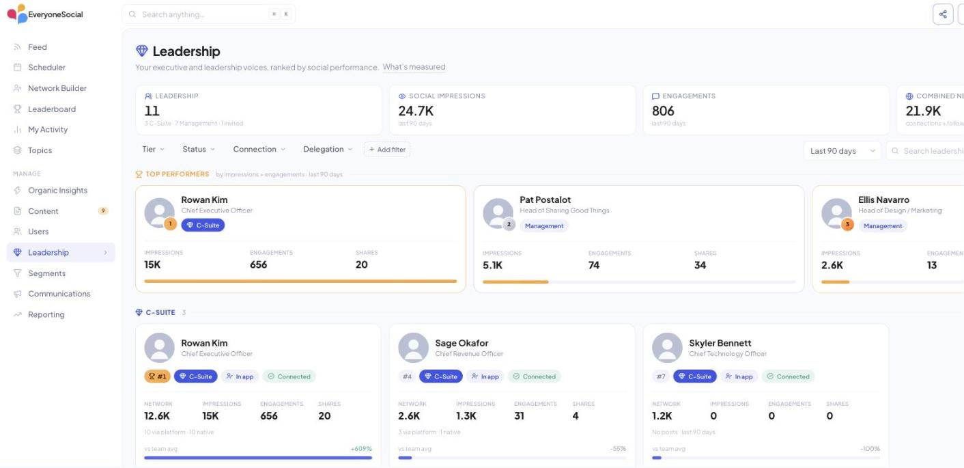Open Rowan Kim top performer card
This screenshot has height=468, width=964.
[300, 238]
